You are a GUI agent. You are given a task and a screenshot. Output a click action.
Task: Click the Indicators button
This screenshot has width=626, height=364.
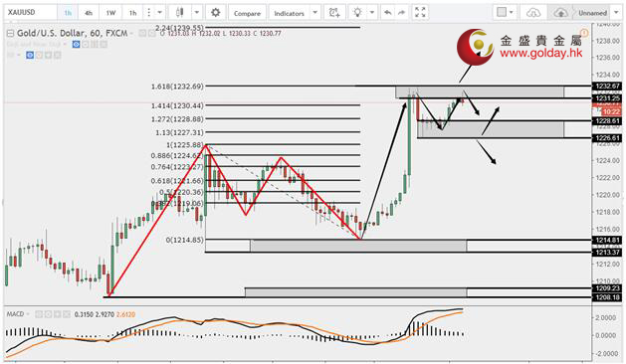289,13
